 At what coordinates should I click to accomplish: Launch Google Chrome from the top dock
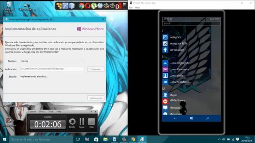tap(81, 6)
